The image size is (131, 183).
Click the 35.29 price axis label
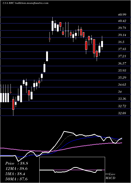(122, 77)
